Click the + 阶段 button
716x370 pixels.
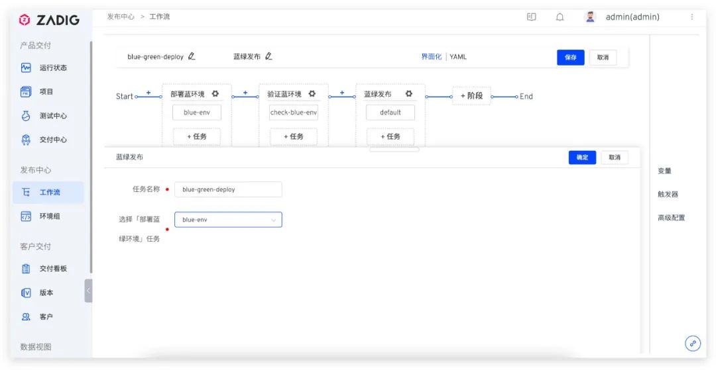tap(472, 96)
